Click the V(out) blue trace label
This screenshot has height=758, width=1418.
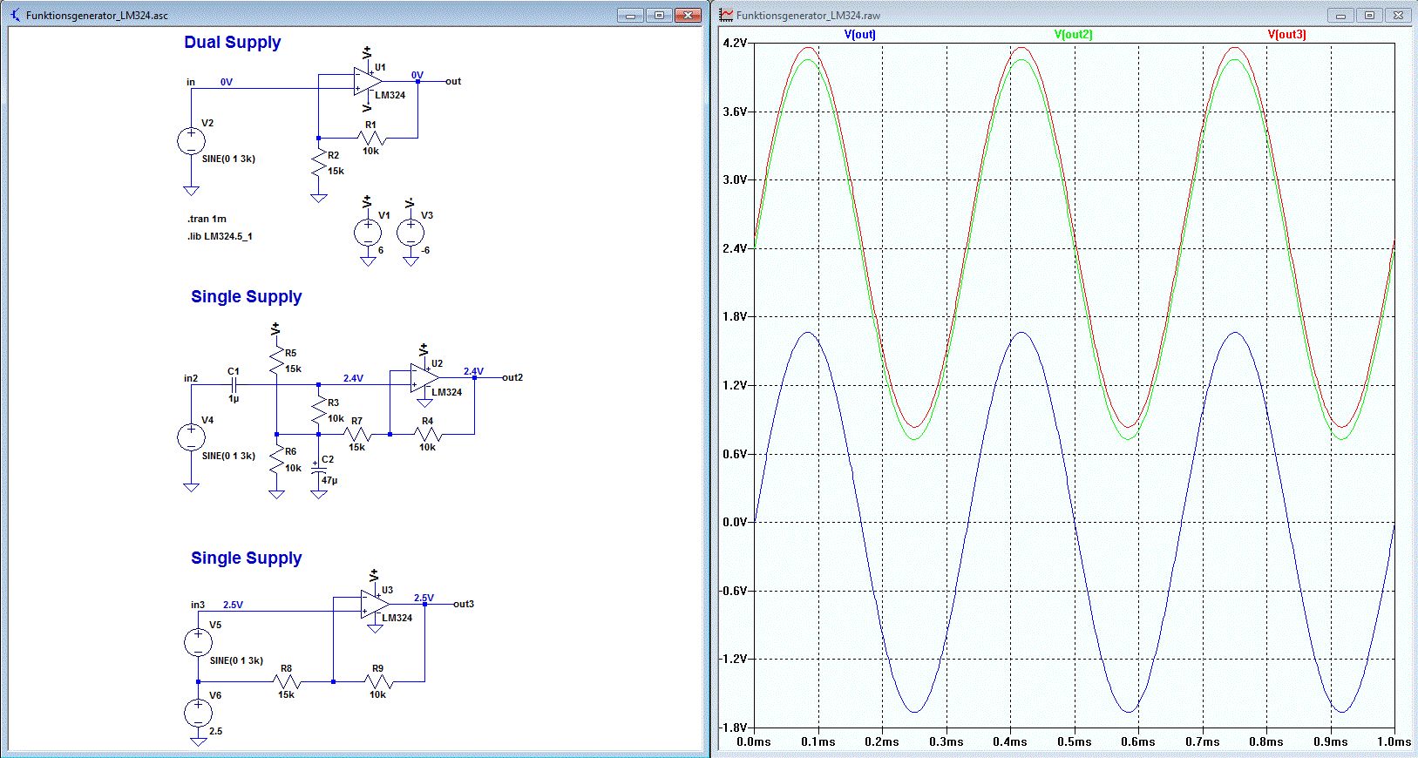860,35
